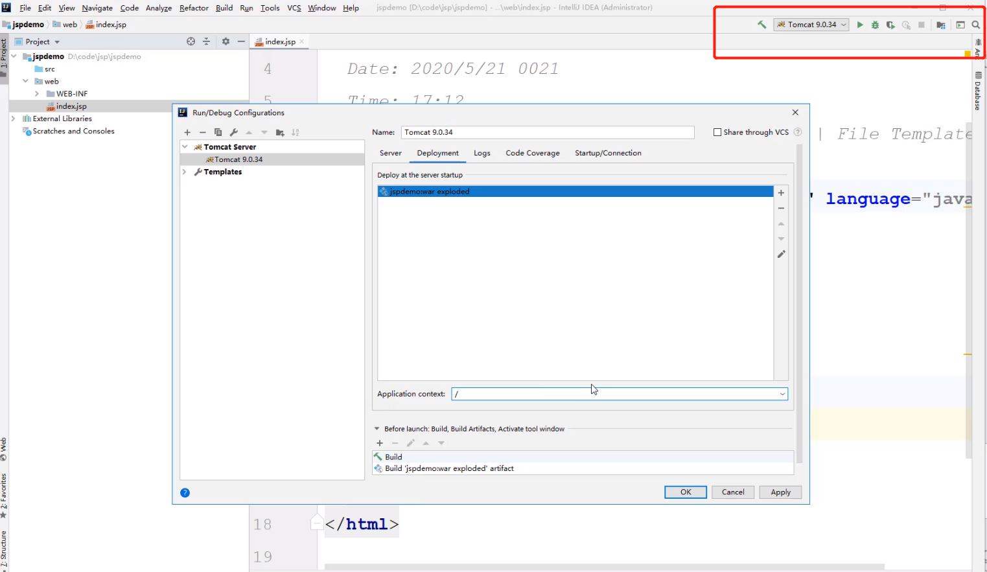Open the Tools menu
This screenshot has width=987, height=572.
coord(270,8)
